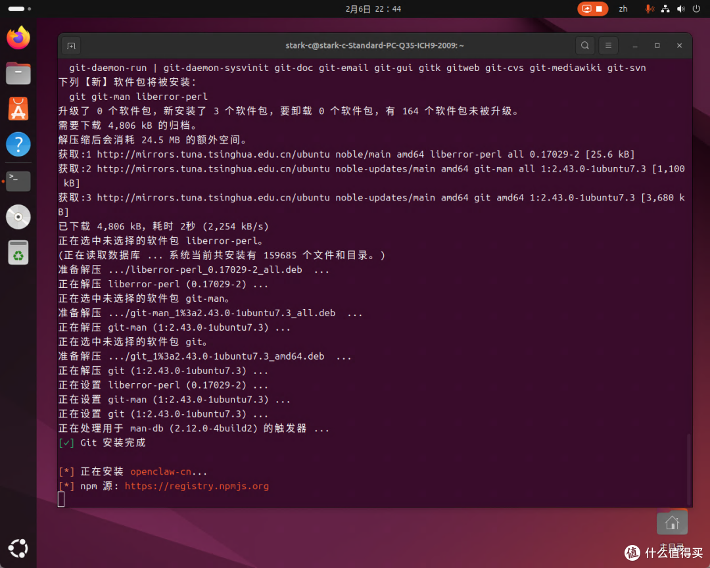710x568 pixels.
Task: Click the text 'openclaw-cn...'
Action: pos(168,471)
